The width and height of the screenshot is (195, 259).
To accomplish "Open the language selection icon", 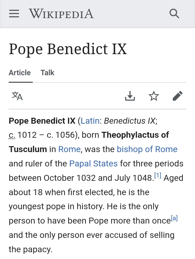I will (x=17, y=96).
